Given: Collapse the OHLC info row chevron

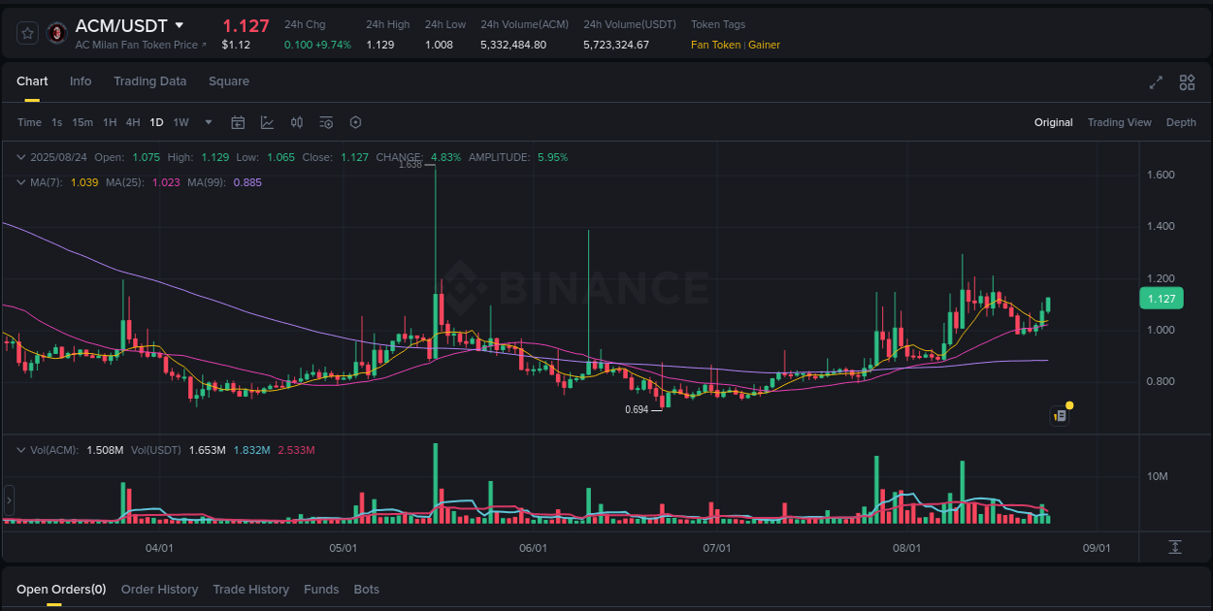Looking at the screenshot, I should point(20,156).
